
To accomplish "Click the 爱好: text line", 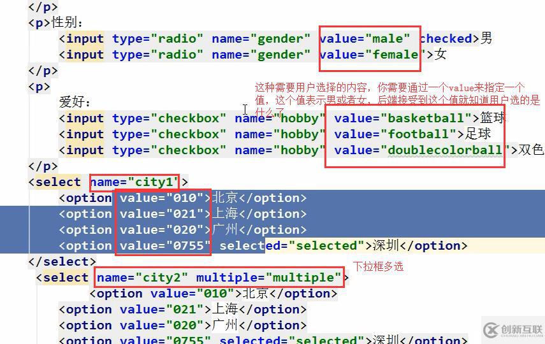I will (x=75, y=102).
